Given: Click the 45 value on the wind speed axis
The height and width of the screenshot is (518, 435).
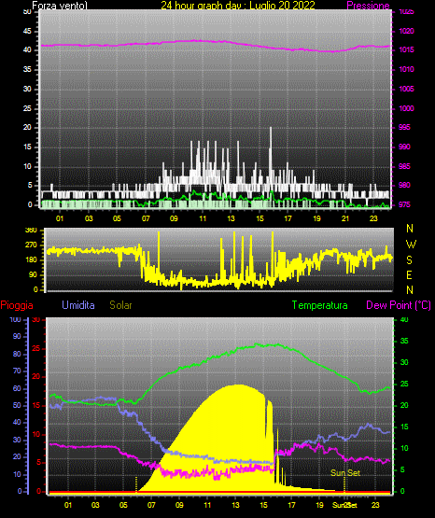Looking at the screenshot, I should 27,31.
